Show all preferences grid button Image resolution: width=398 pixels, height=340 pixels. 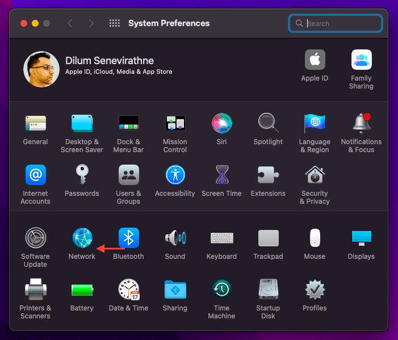pos(115,23)
